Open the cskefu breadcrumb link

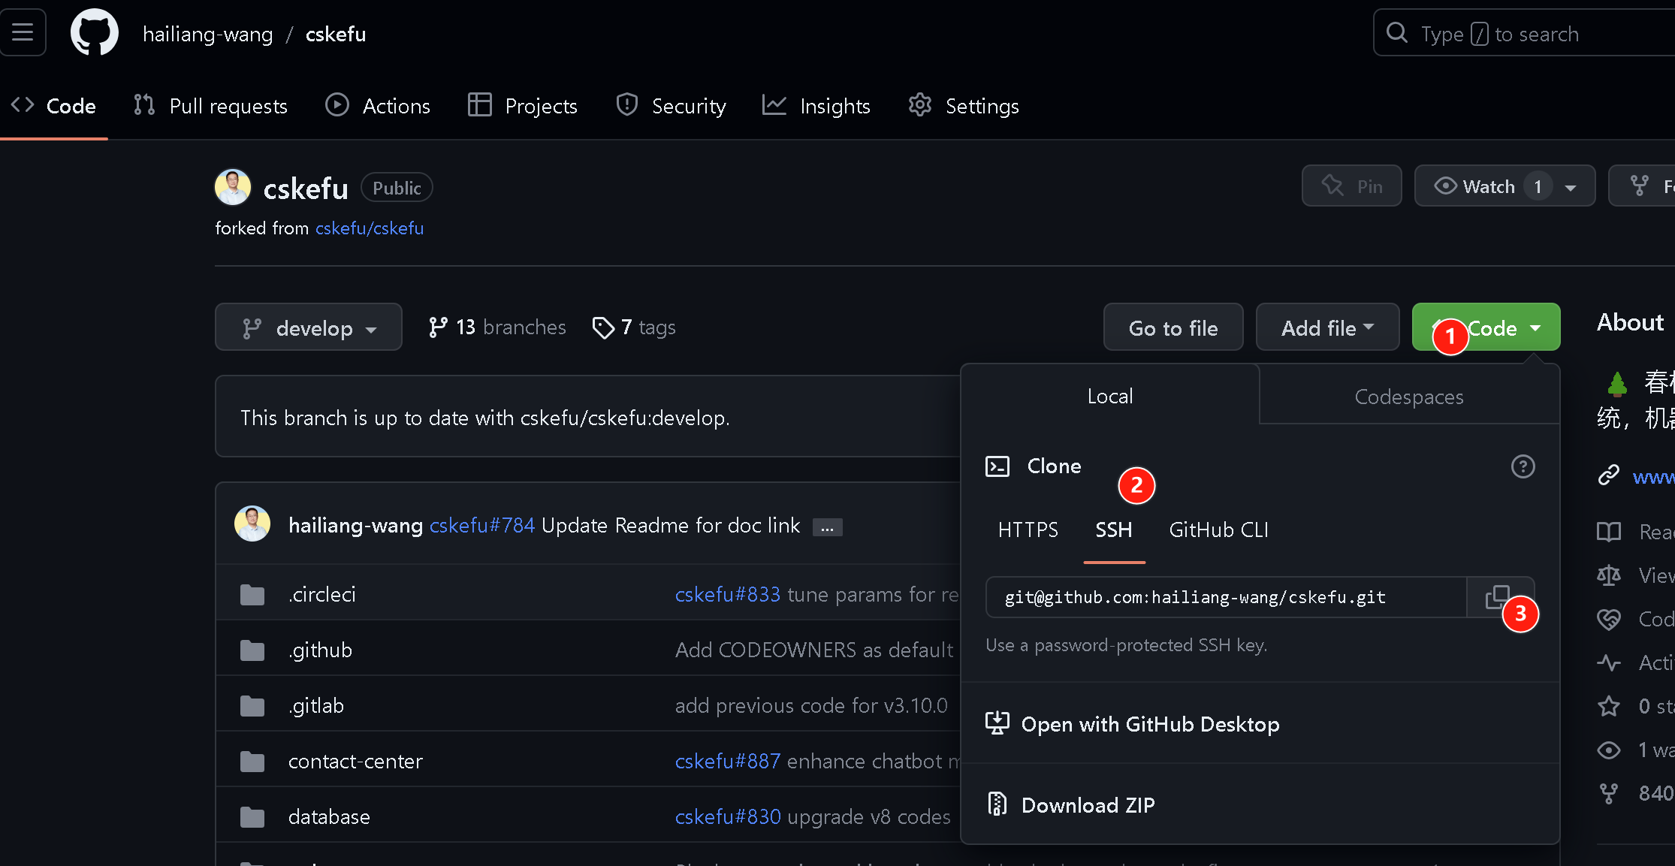coord(336,35)
